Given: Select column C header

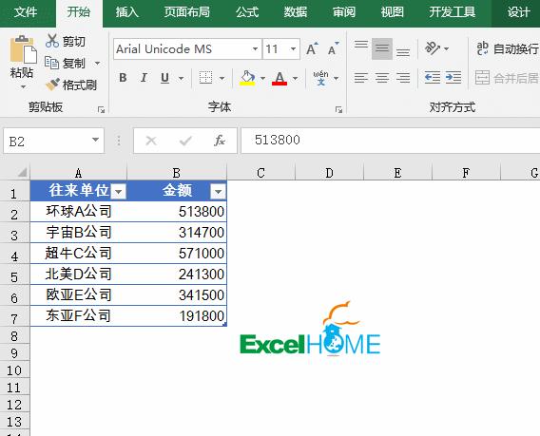Looking at the screenshot, I should pos(261,173).
